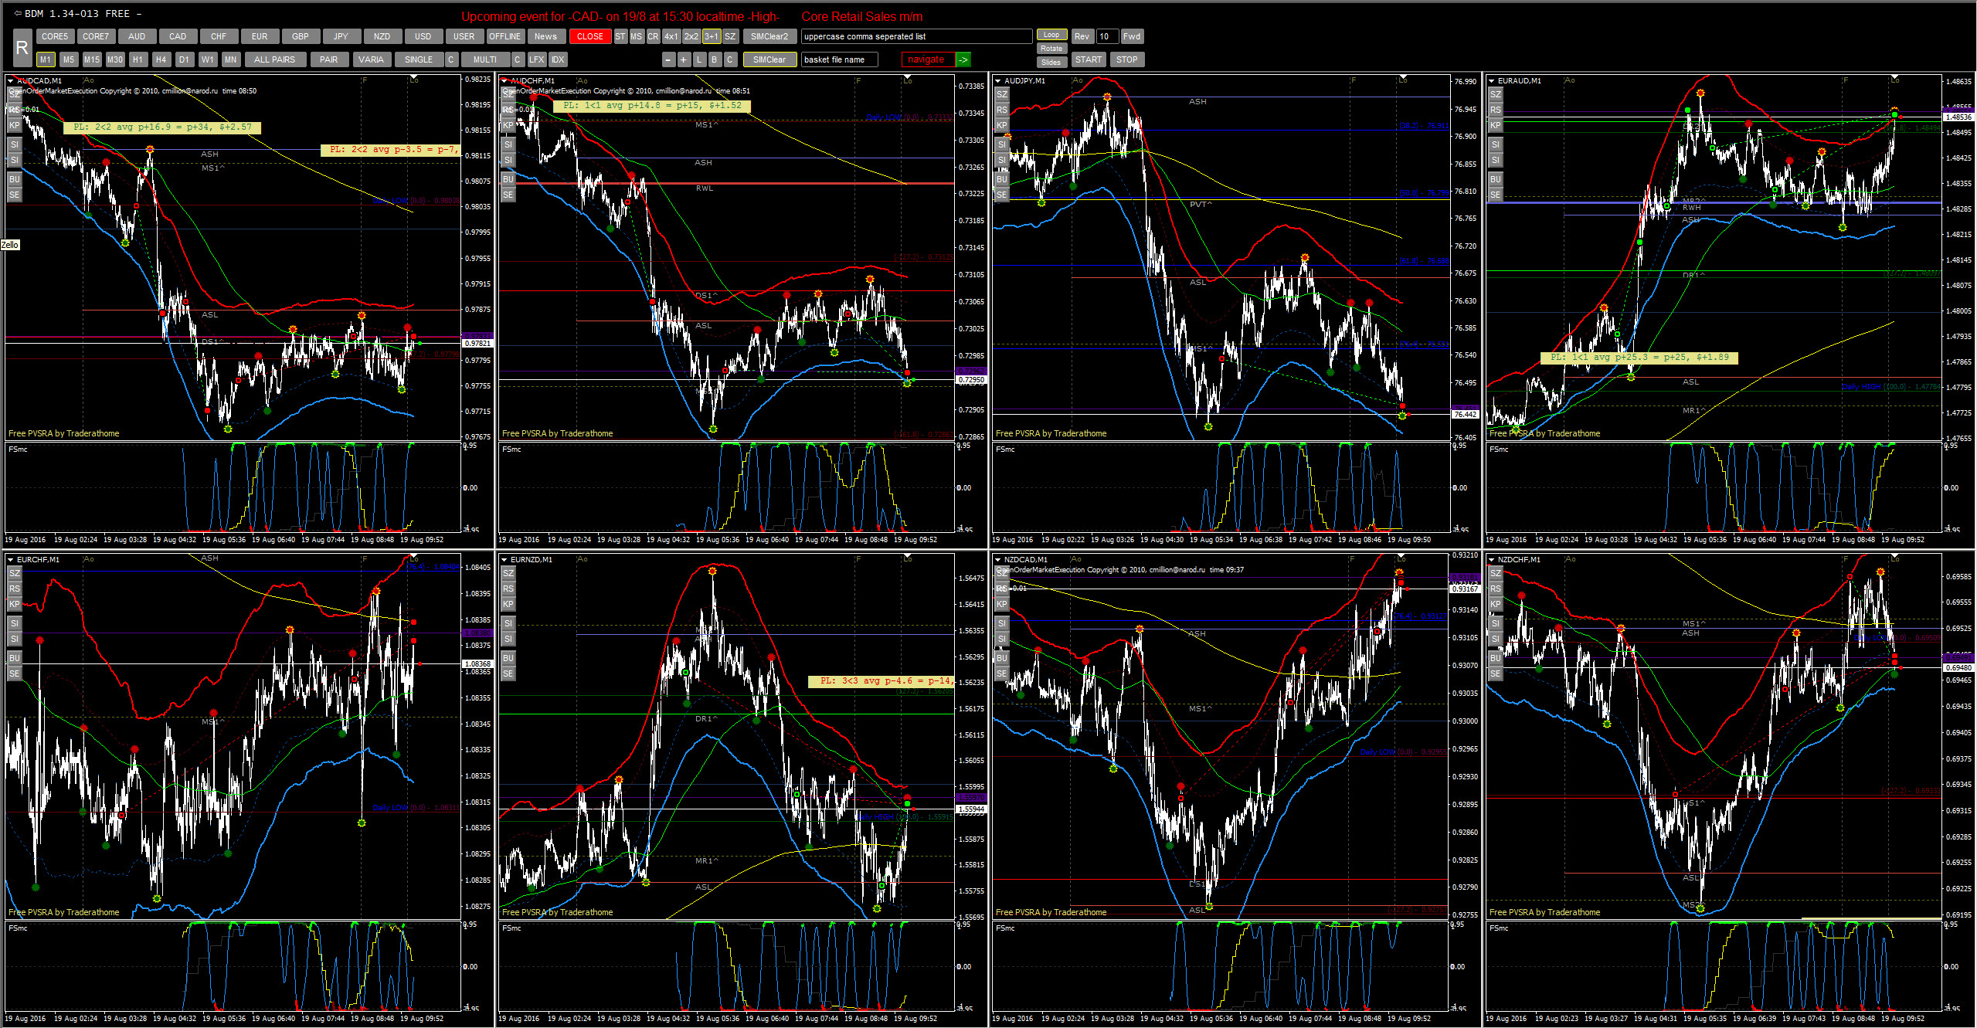
Task: Open the CORE5 pair group
Action: click(x=55, y=36)
